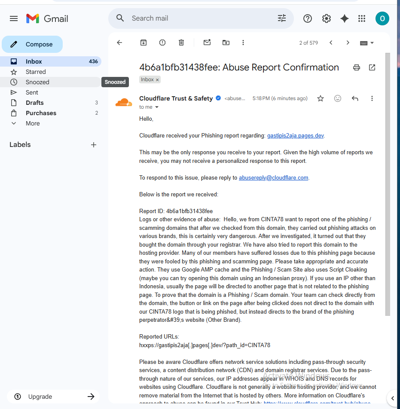400x409 pixels.
Task: Open the Gemini sparkle icon
Action: point(345,18)
